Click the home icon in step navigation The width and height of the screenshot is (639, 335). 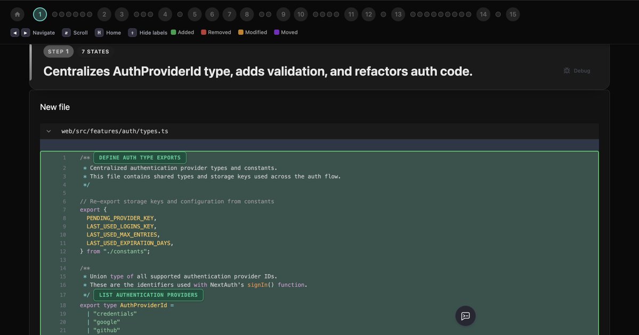(17, 14)
